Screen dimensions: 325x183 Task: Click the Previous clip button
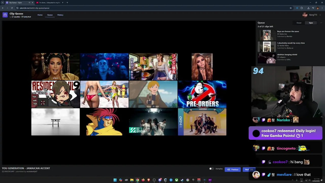pos(233,170)
